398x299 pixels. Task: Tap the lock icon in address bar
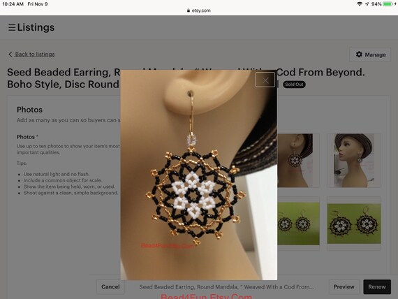(189, 10)
